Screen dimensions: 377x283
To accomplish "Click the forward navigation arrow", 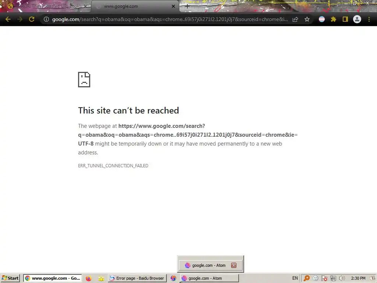I will pyautogui.click(x=20, y=19).
